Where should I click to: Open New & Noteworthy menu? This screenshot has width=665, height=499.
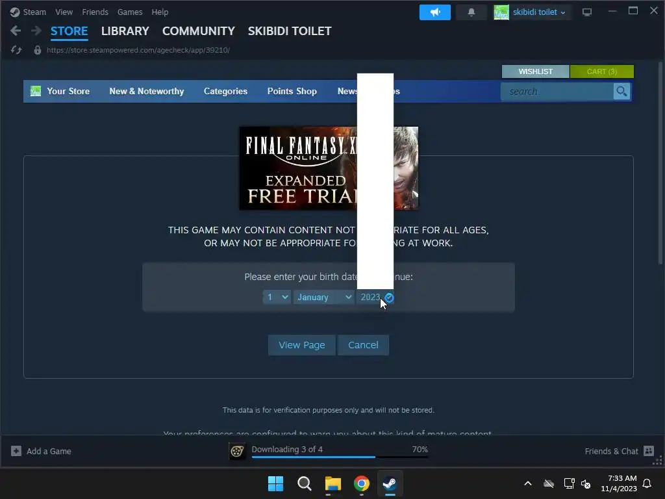(147, 91)
